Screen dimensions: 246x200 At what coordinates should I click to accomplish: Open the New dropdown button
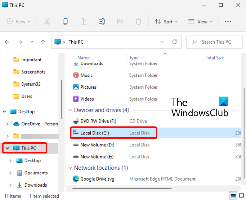click(19, 21)
